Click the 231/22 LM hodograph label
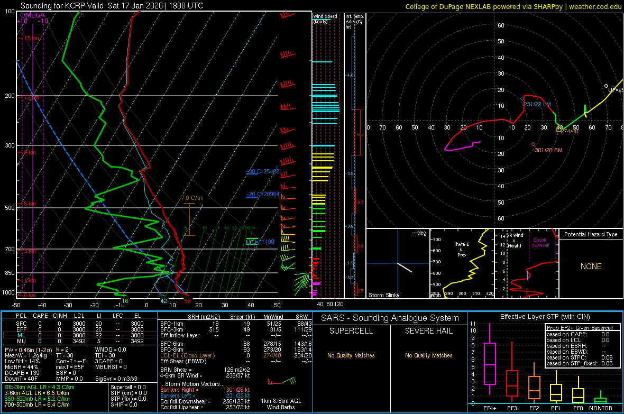Viewport: 624px width, 414px height. click(x=537, y=104)
